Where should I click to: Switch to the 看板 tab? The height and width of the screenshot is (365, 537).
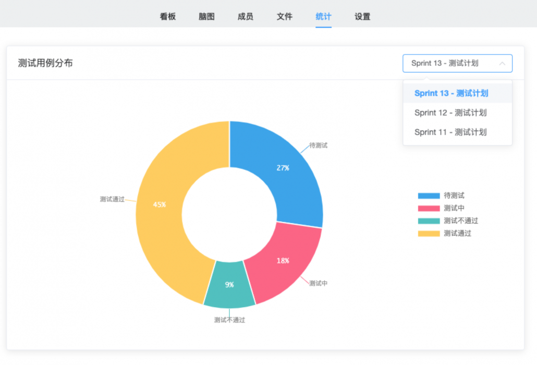point(167,16)
